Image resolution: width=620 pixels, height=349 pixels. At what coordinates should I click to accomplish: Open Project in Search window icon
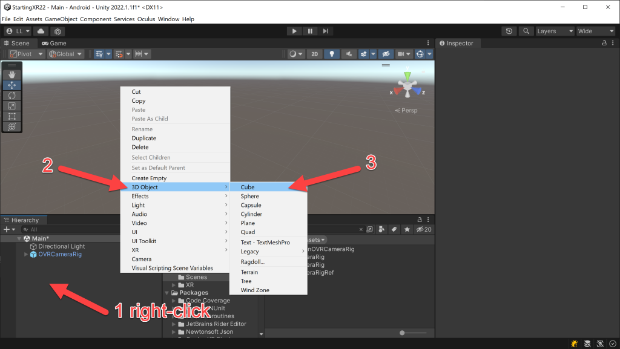click(x=370, y=229)
